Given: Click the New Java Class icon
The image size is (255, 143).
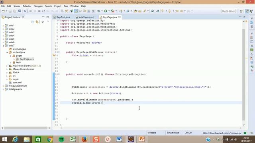Looking at the screenshot, I should (x=128, y=11).
